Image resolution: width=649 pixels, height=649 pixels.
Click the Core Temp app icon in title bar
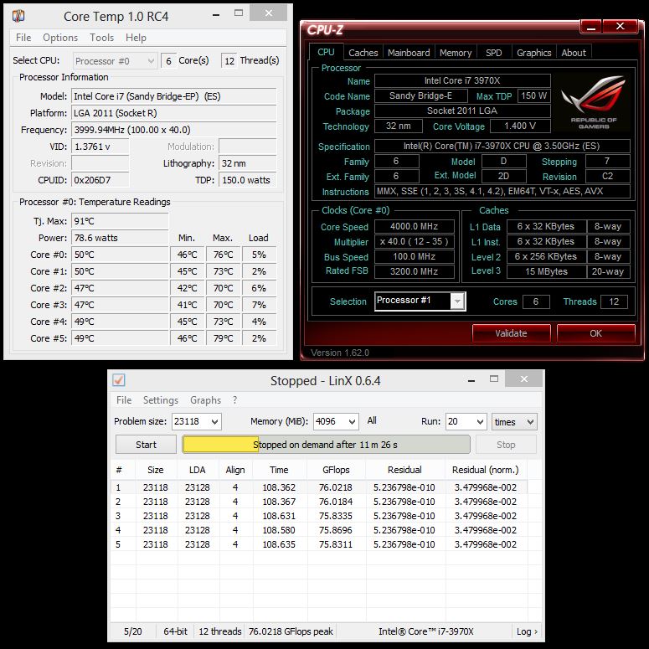pyautogui.click(x=18, y=17)
